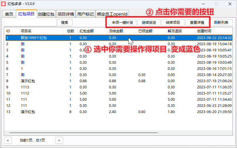Click the 未领一键补发 button
237x148 pixels.
click(x=122, y=23)
